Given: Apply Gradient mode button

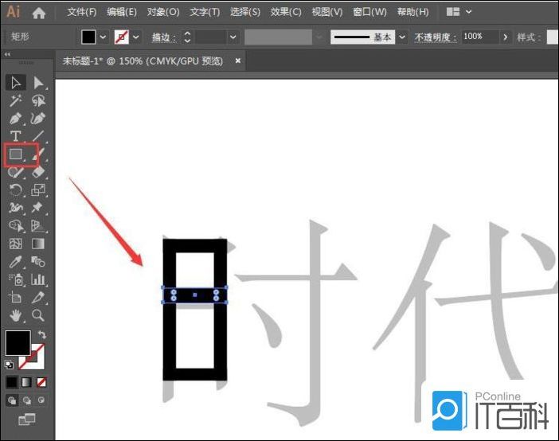Looking at the screenshot, I should pos(27,382).
